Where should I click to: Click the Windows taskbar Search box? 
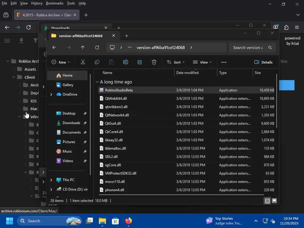point(50,221)
